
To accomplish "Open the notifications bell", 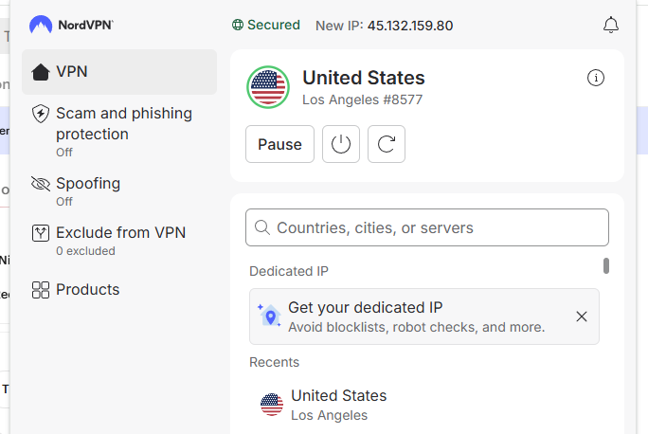I will [610, 26].
